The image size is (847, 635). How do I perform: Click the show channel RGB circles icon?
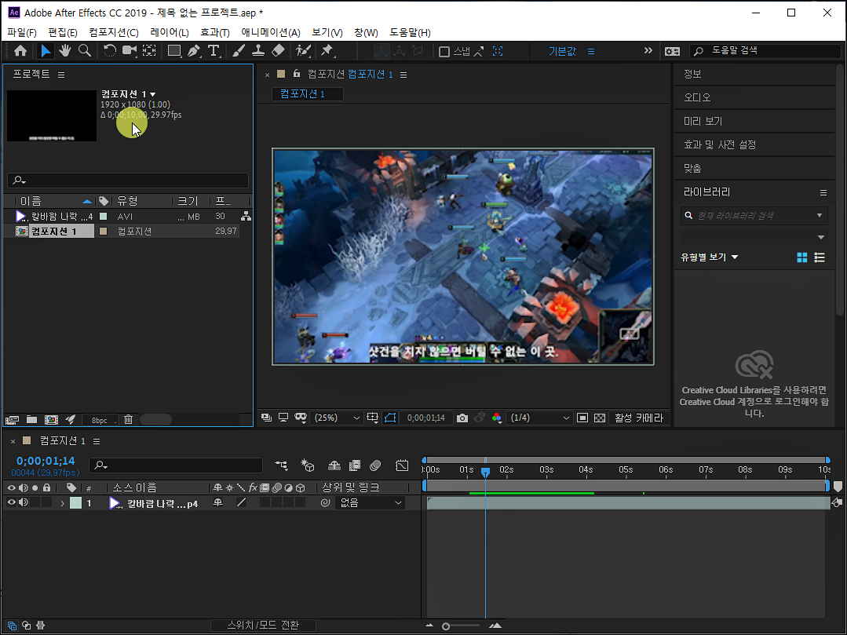(496, 418)
